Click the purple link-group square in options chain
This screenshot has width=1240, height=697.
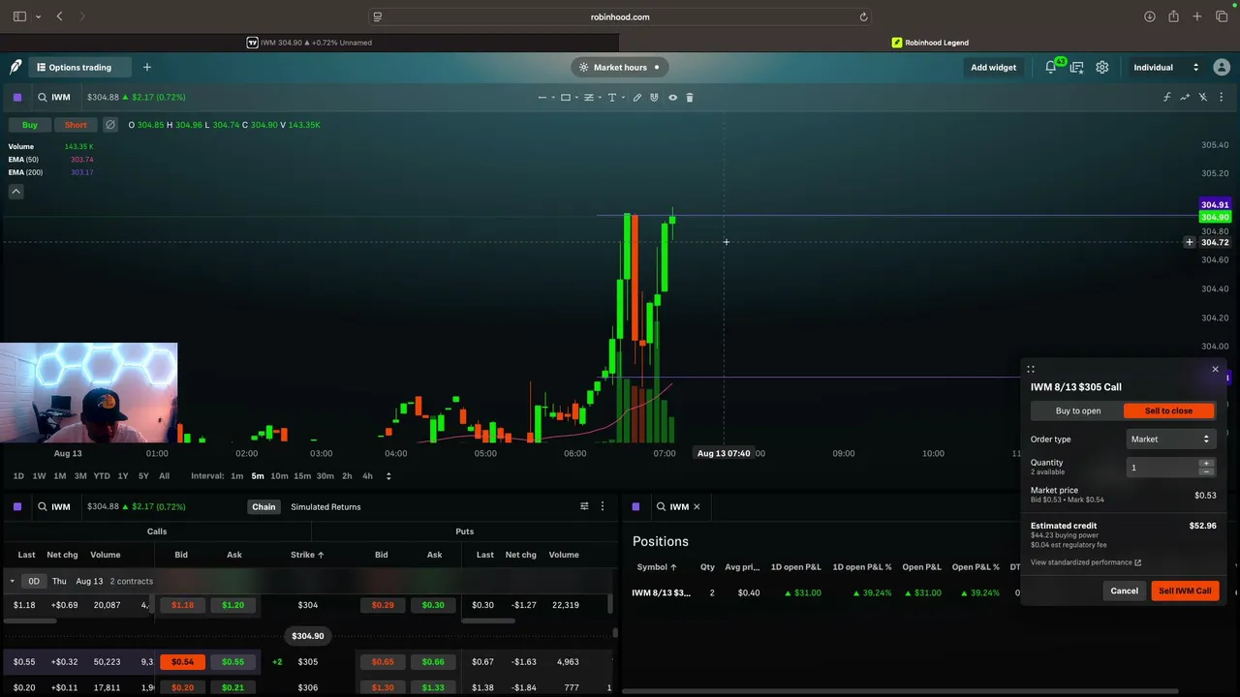tap(17, 506)
